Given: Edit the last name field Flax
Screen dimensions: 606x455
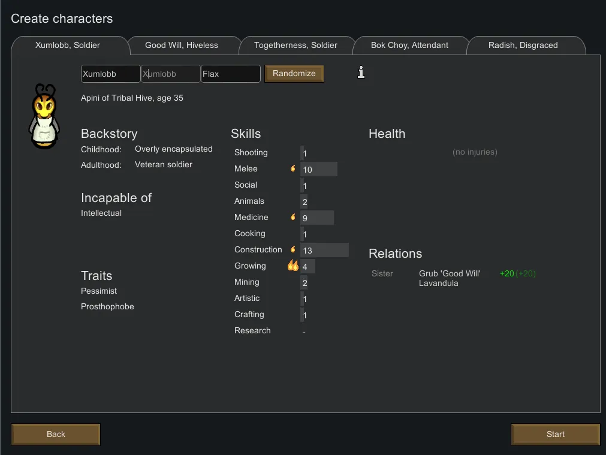Looking at the screenshot, I should coord(230,74).
